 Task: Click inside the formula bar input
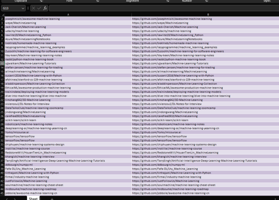click(x=164, y=8)
